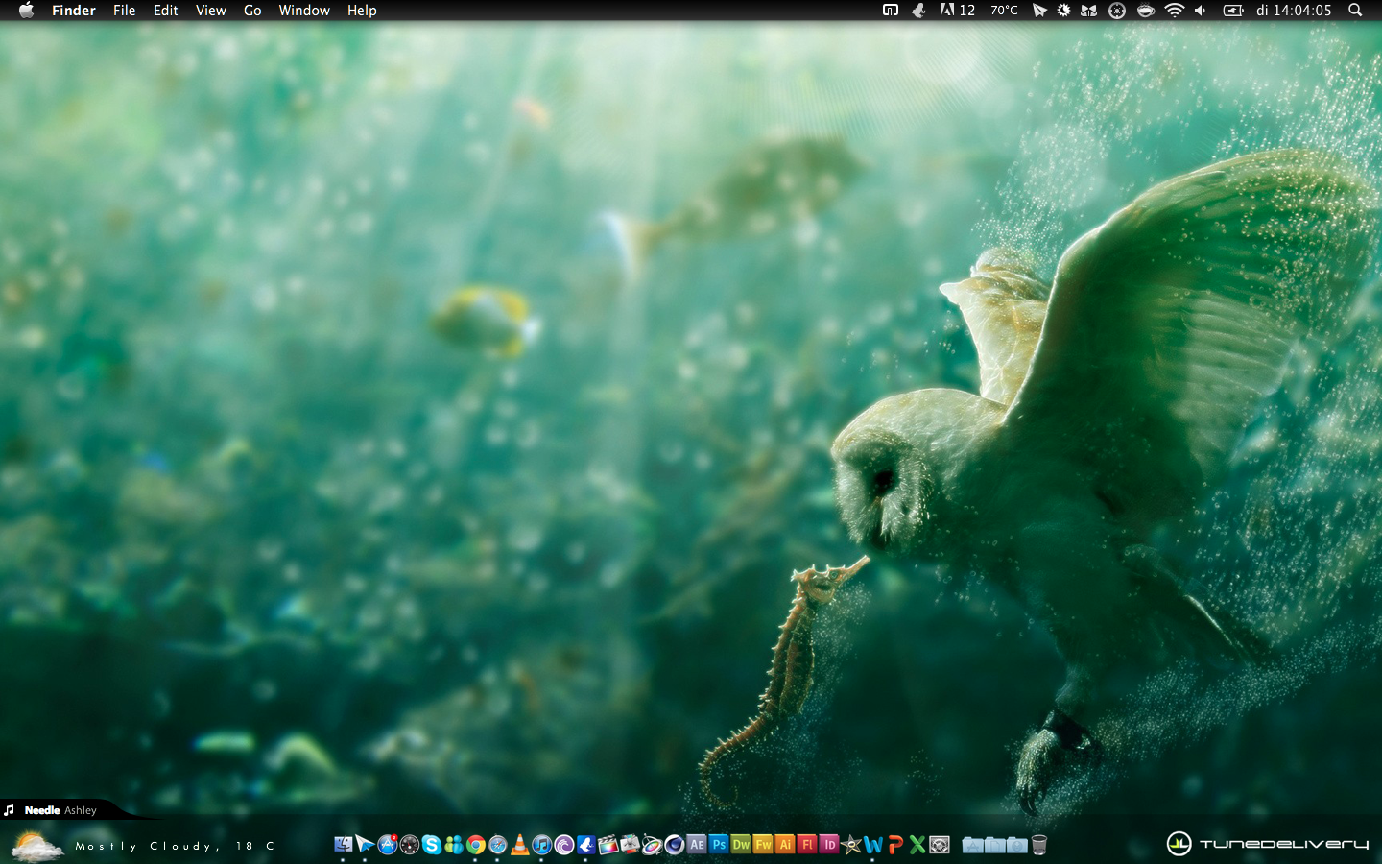Open the Trash in dock
1382x864 pixels.
coord(1039,845)
